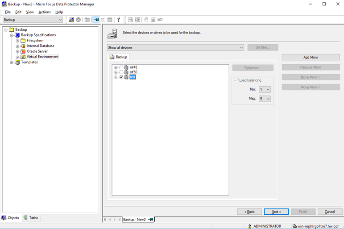Expand the mf50 device node
The image size is (344, 229).
coord(116,72)
